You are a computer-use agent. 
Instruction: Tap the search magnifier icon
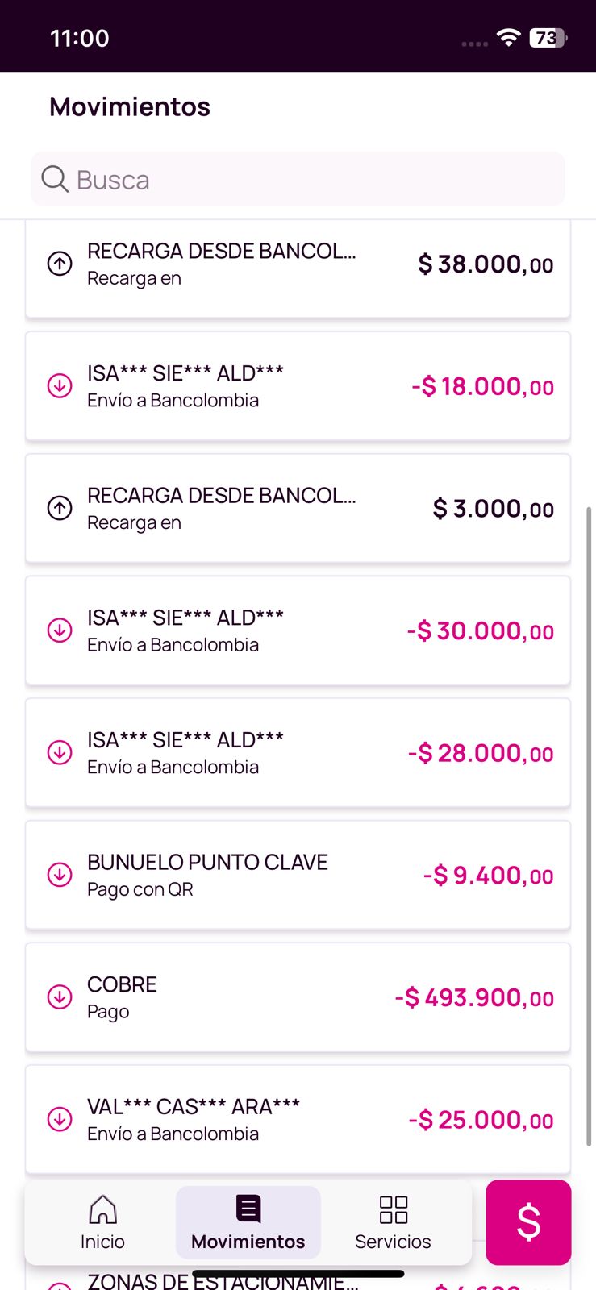[x=55, y=179]
